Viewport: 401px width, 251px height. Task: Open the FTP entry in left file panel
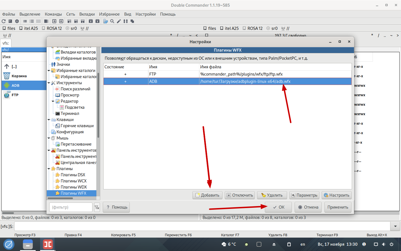point(24,95)
